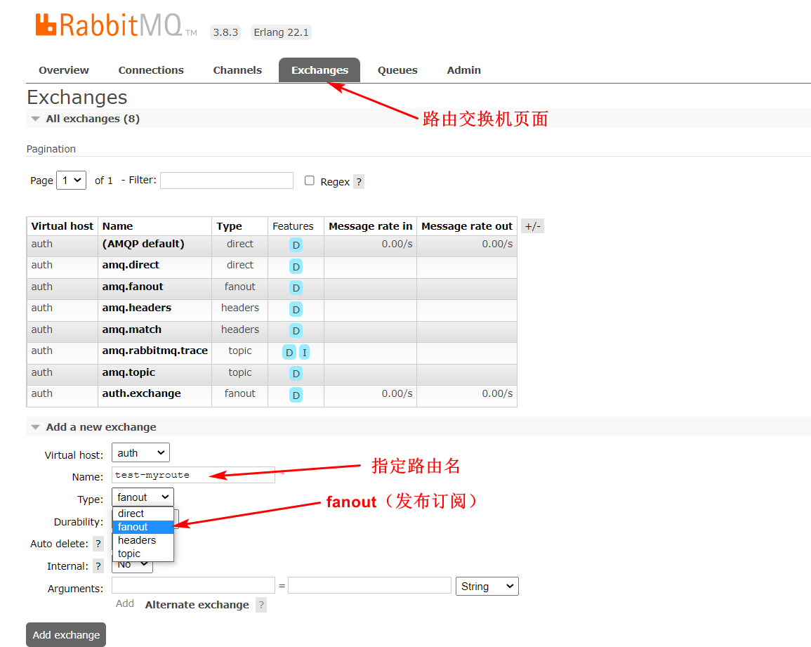
Task: Click the Arguments value input field
Action: pyautogui.click(x=370, y=586)
